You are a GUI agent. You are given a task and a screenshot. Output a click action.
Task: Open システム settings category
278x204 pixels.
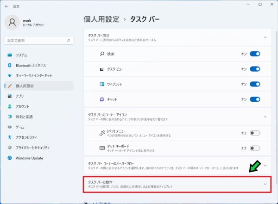pos(39,55)
